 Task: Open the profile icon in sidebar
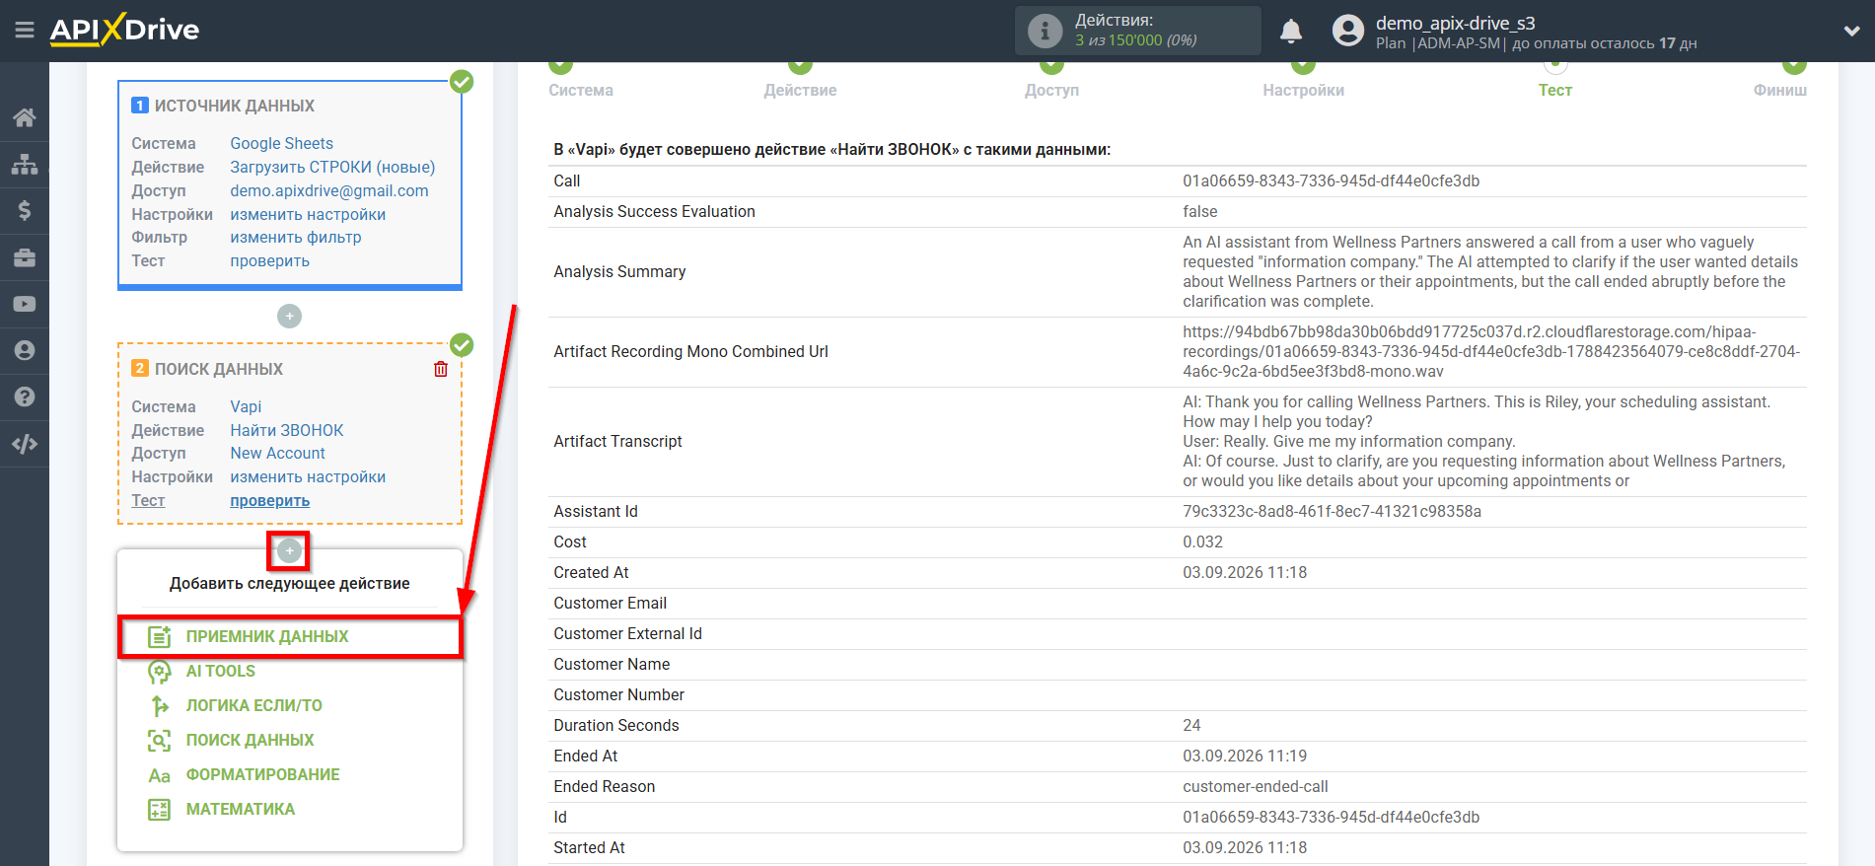pos(25,351)
